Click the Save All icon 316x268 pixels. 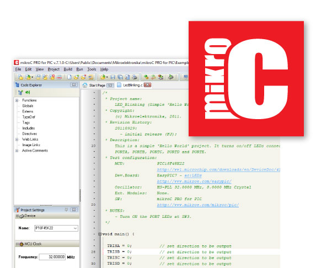coord(120,77)
